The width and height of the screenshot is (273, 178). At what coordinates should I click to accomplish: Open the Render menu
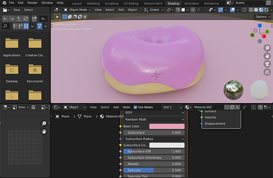point(32,3)
